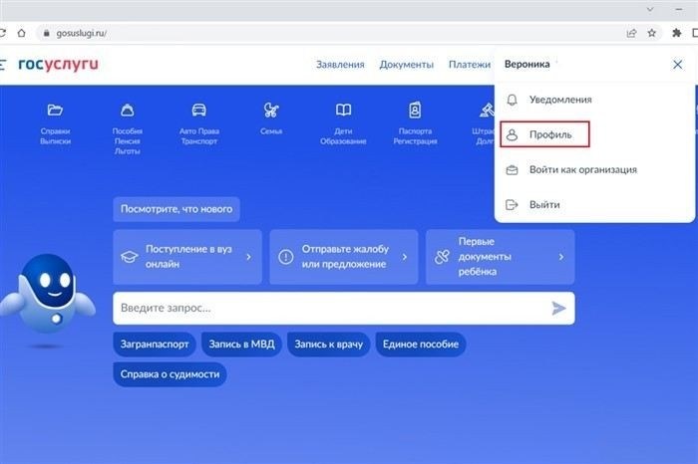The width and height of the screenshot is (698, 464).
Task: Open the Поступление в вуз онлайн card
Action: click(x=187, y=257)
